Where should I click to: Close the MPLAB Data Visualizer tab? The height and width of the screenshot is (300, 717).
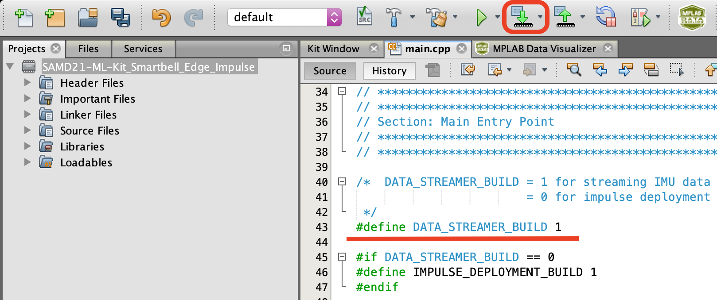pos(608,48)
